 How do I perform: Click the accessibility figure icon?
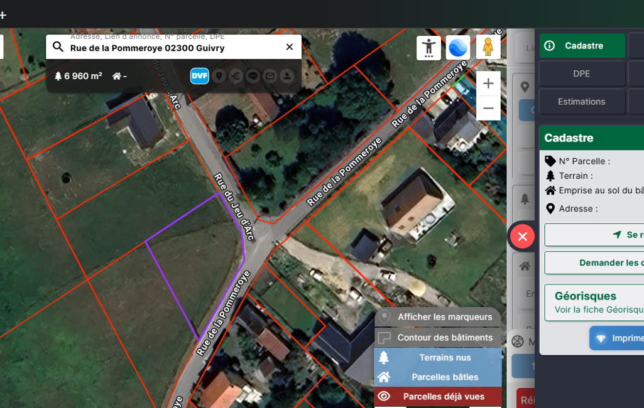428,48
